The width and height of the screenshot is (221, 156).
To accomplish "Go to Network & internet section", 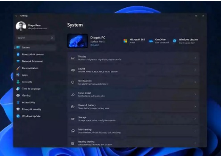I will 35,61.
